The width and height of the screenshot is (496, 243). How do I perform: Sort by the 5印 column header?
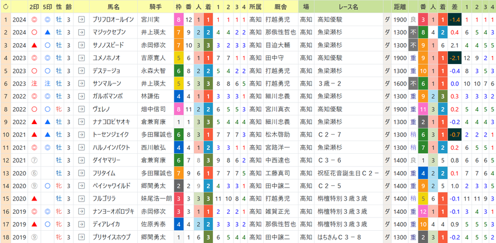pos(47,6)
